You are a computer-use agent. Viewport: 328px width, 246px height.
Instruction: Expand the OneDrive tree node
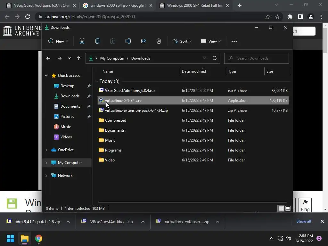[x=46, y=150]
